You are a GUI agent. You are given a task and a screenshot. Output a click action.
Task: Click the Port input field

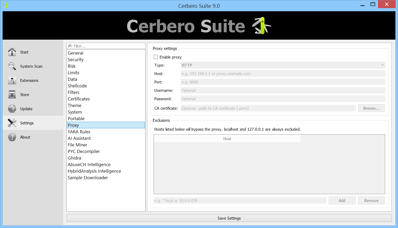283,82
